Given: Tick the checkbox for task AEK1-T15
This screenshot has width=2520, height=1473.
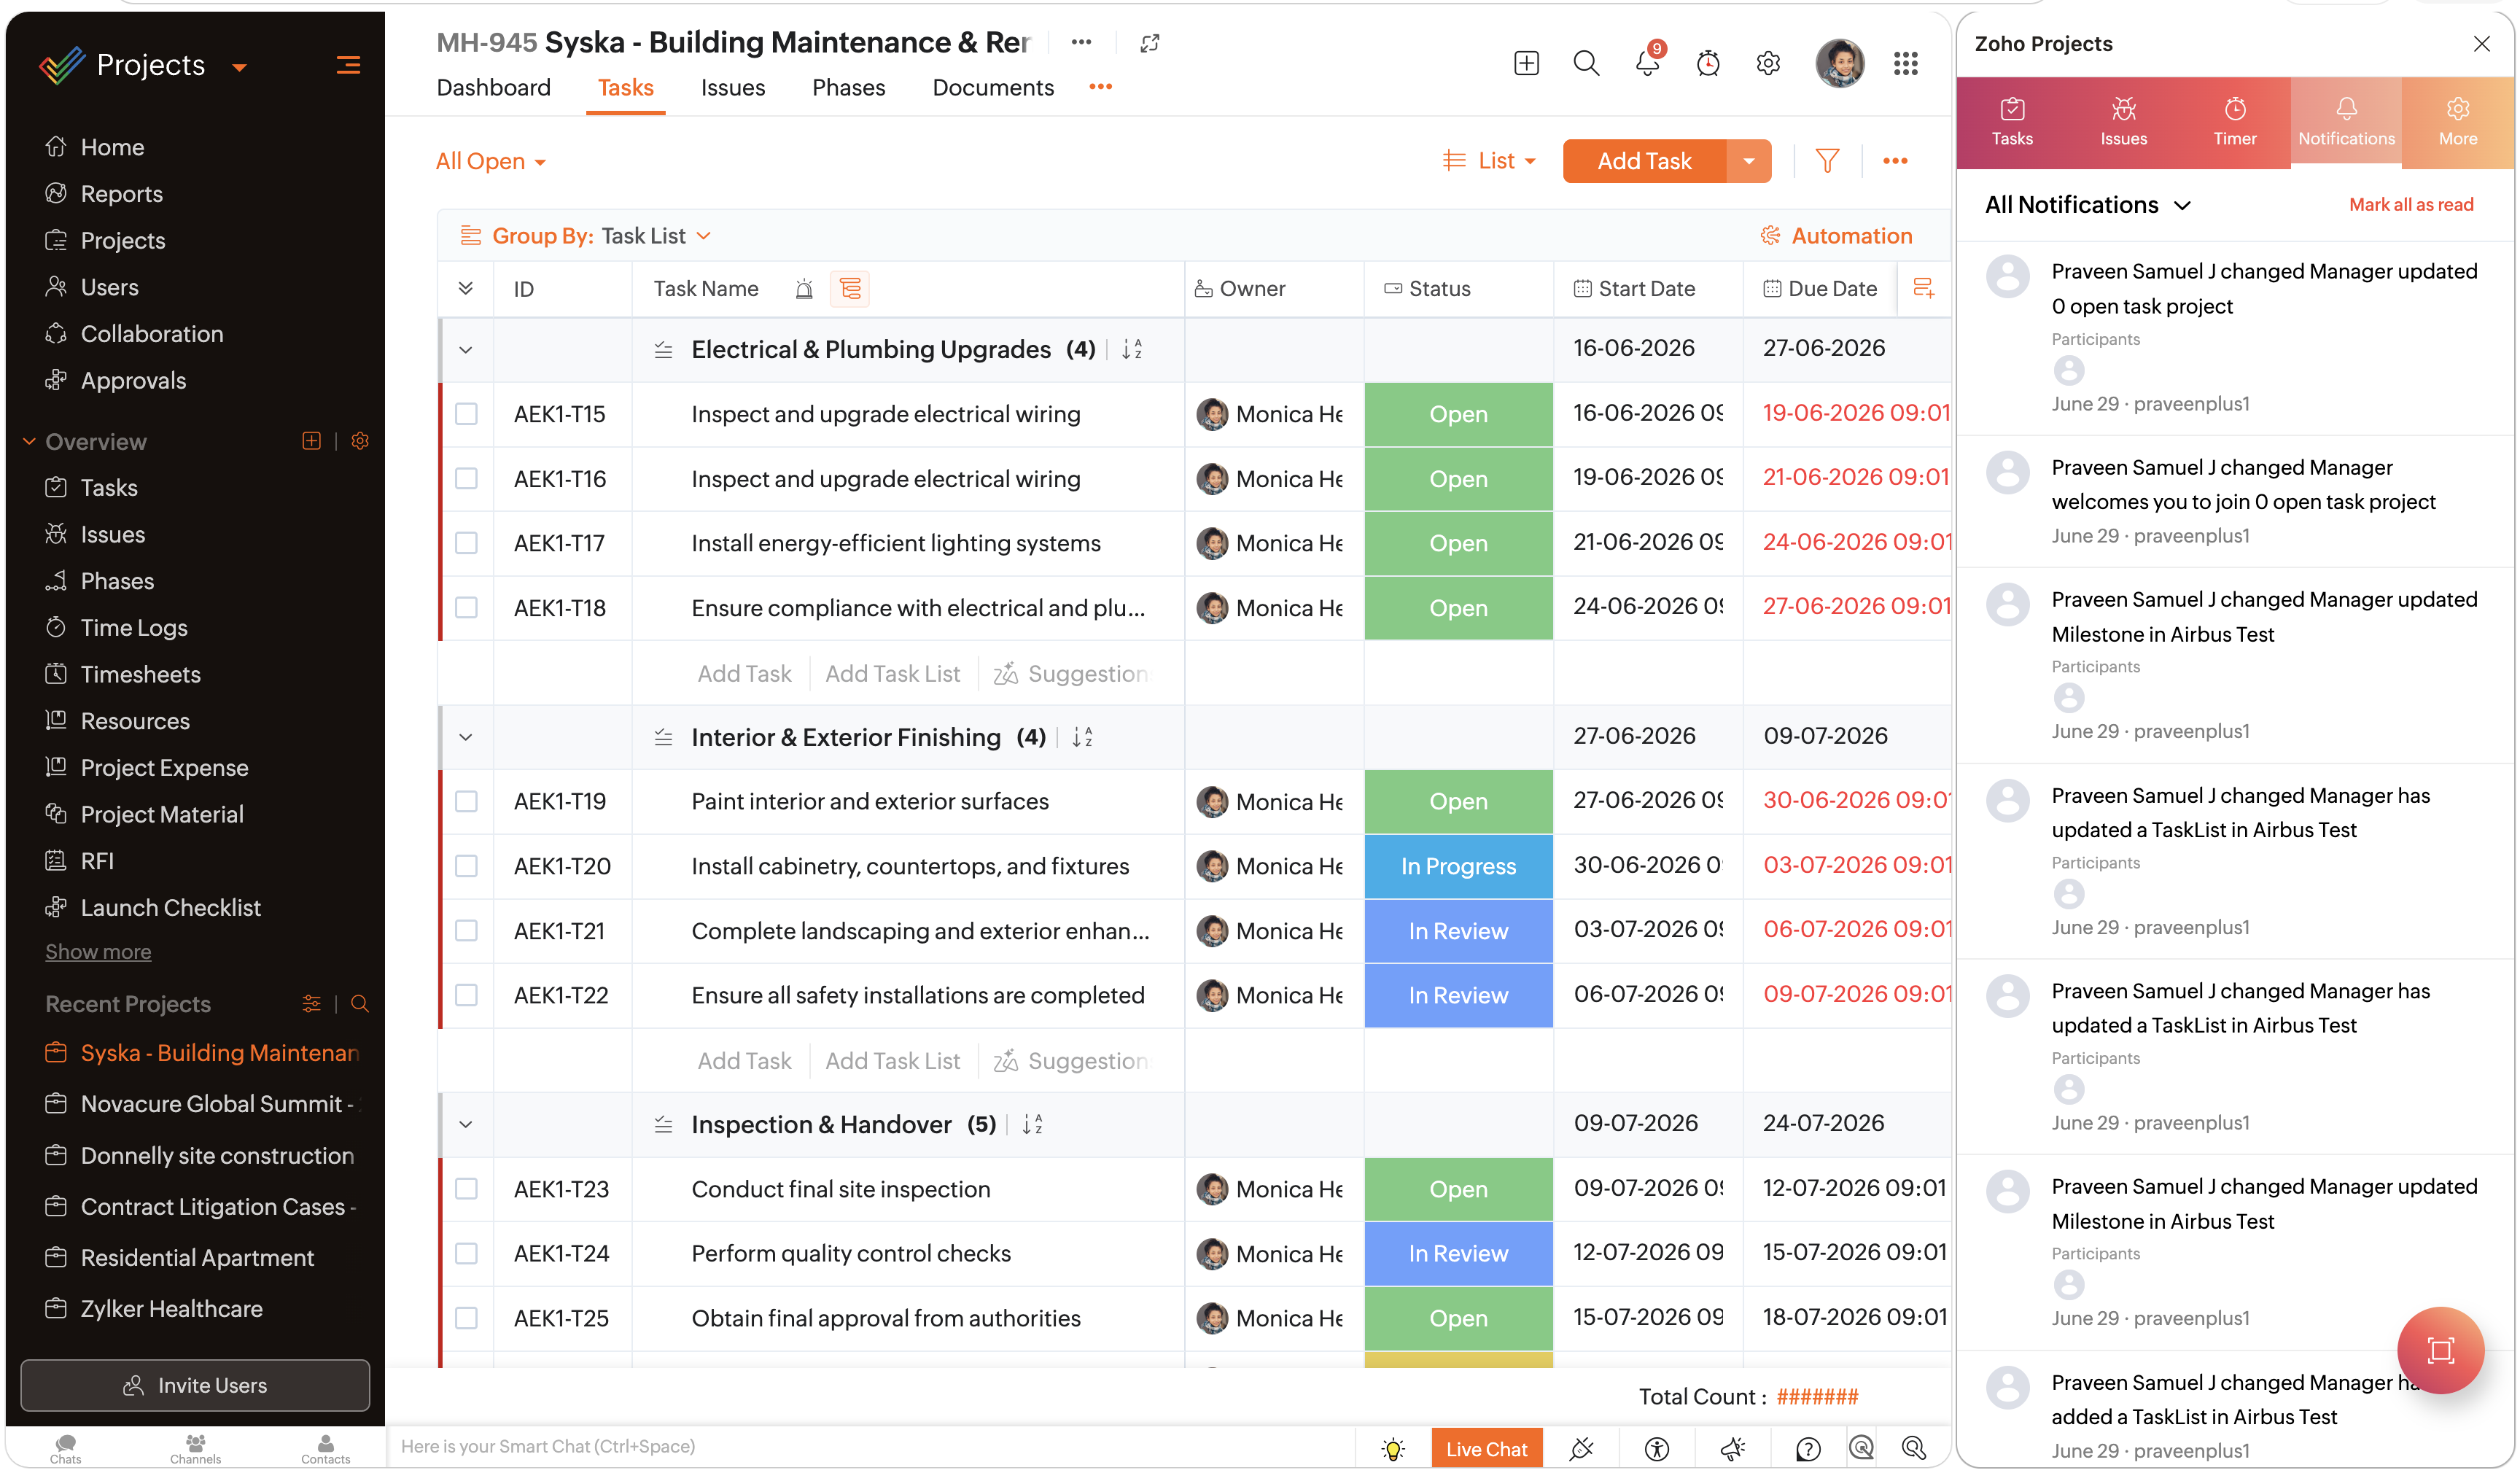Looking at the screenshot, I should tap(466, 414).
